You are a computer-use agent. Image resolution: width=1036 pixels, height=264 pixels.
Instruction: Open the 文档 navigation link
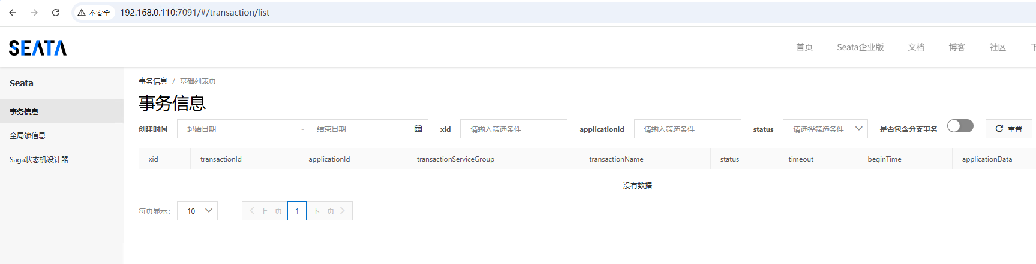[x=916, y=47]
